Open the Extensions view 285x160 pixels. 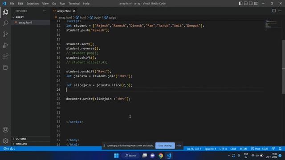5,56
